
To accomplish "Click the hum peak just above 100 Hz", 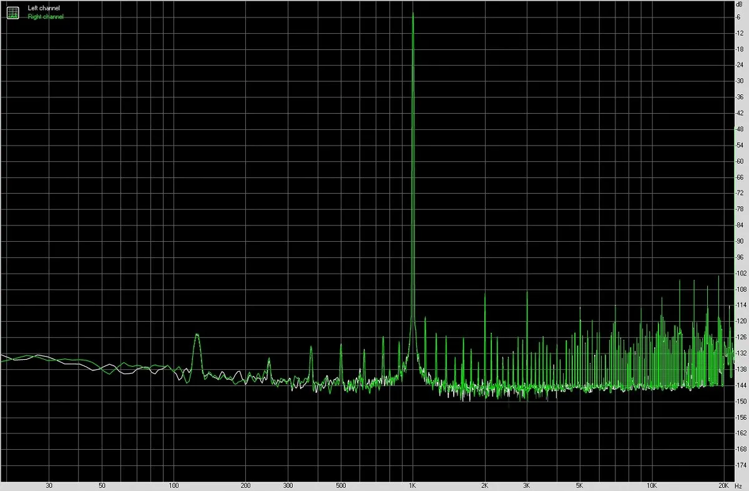I will click(197, 335).
